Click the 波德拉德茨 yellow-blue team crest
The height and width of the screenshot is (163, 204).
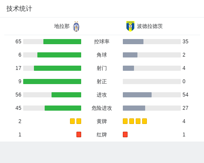point(130,26)
